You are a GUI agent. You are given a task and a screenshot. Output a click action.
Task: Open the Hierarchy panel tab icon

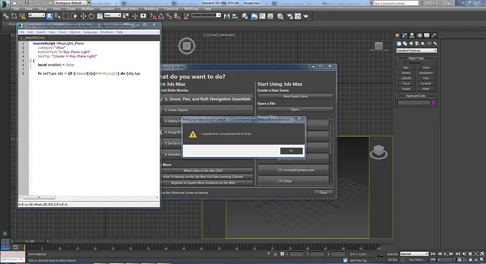(x=412, y=35)
